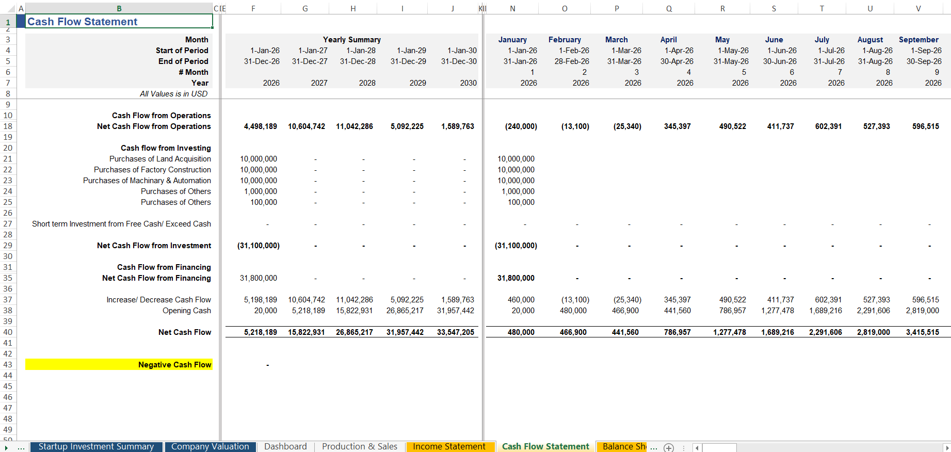Click the hidden sheets ellipsis left of Startup tab
Image resolution: width=951 pixels, height=452 pixels.
click(21, 447)
